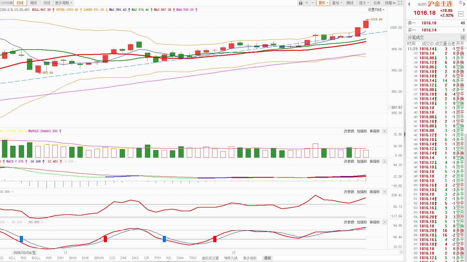Viewport: 467px width, 262px height.
Task: Switch to the 周线 weekly tab
Action: 33,3
